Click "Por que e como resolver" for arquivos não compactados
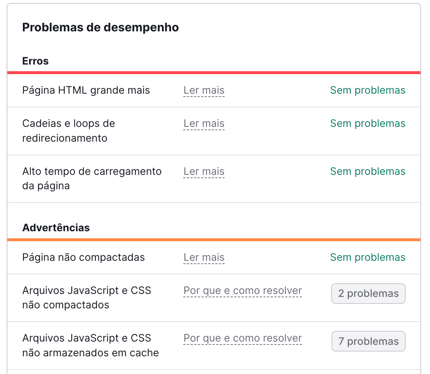This screenshot has height=374, width=430. pyautogui.click(x=242, y=290)
